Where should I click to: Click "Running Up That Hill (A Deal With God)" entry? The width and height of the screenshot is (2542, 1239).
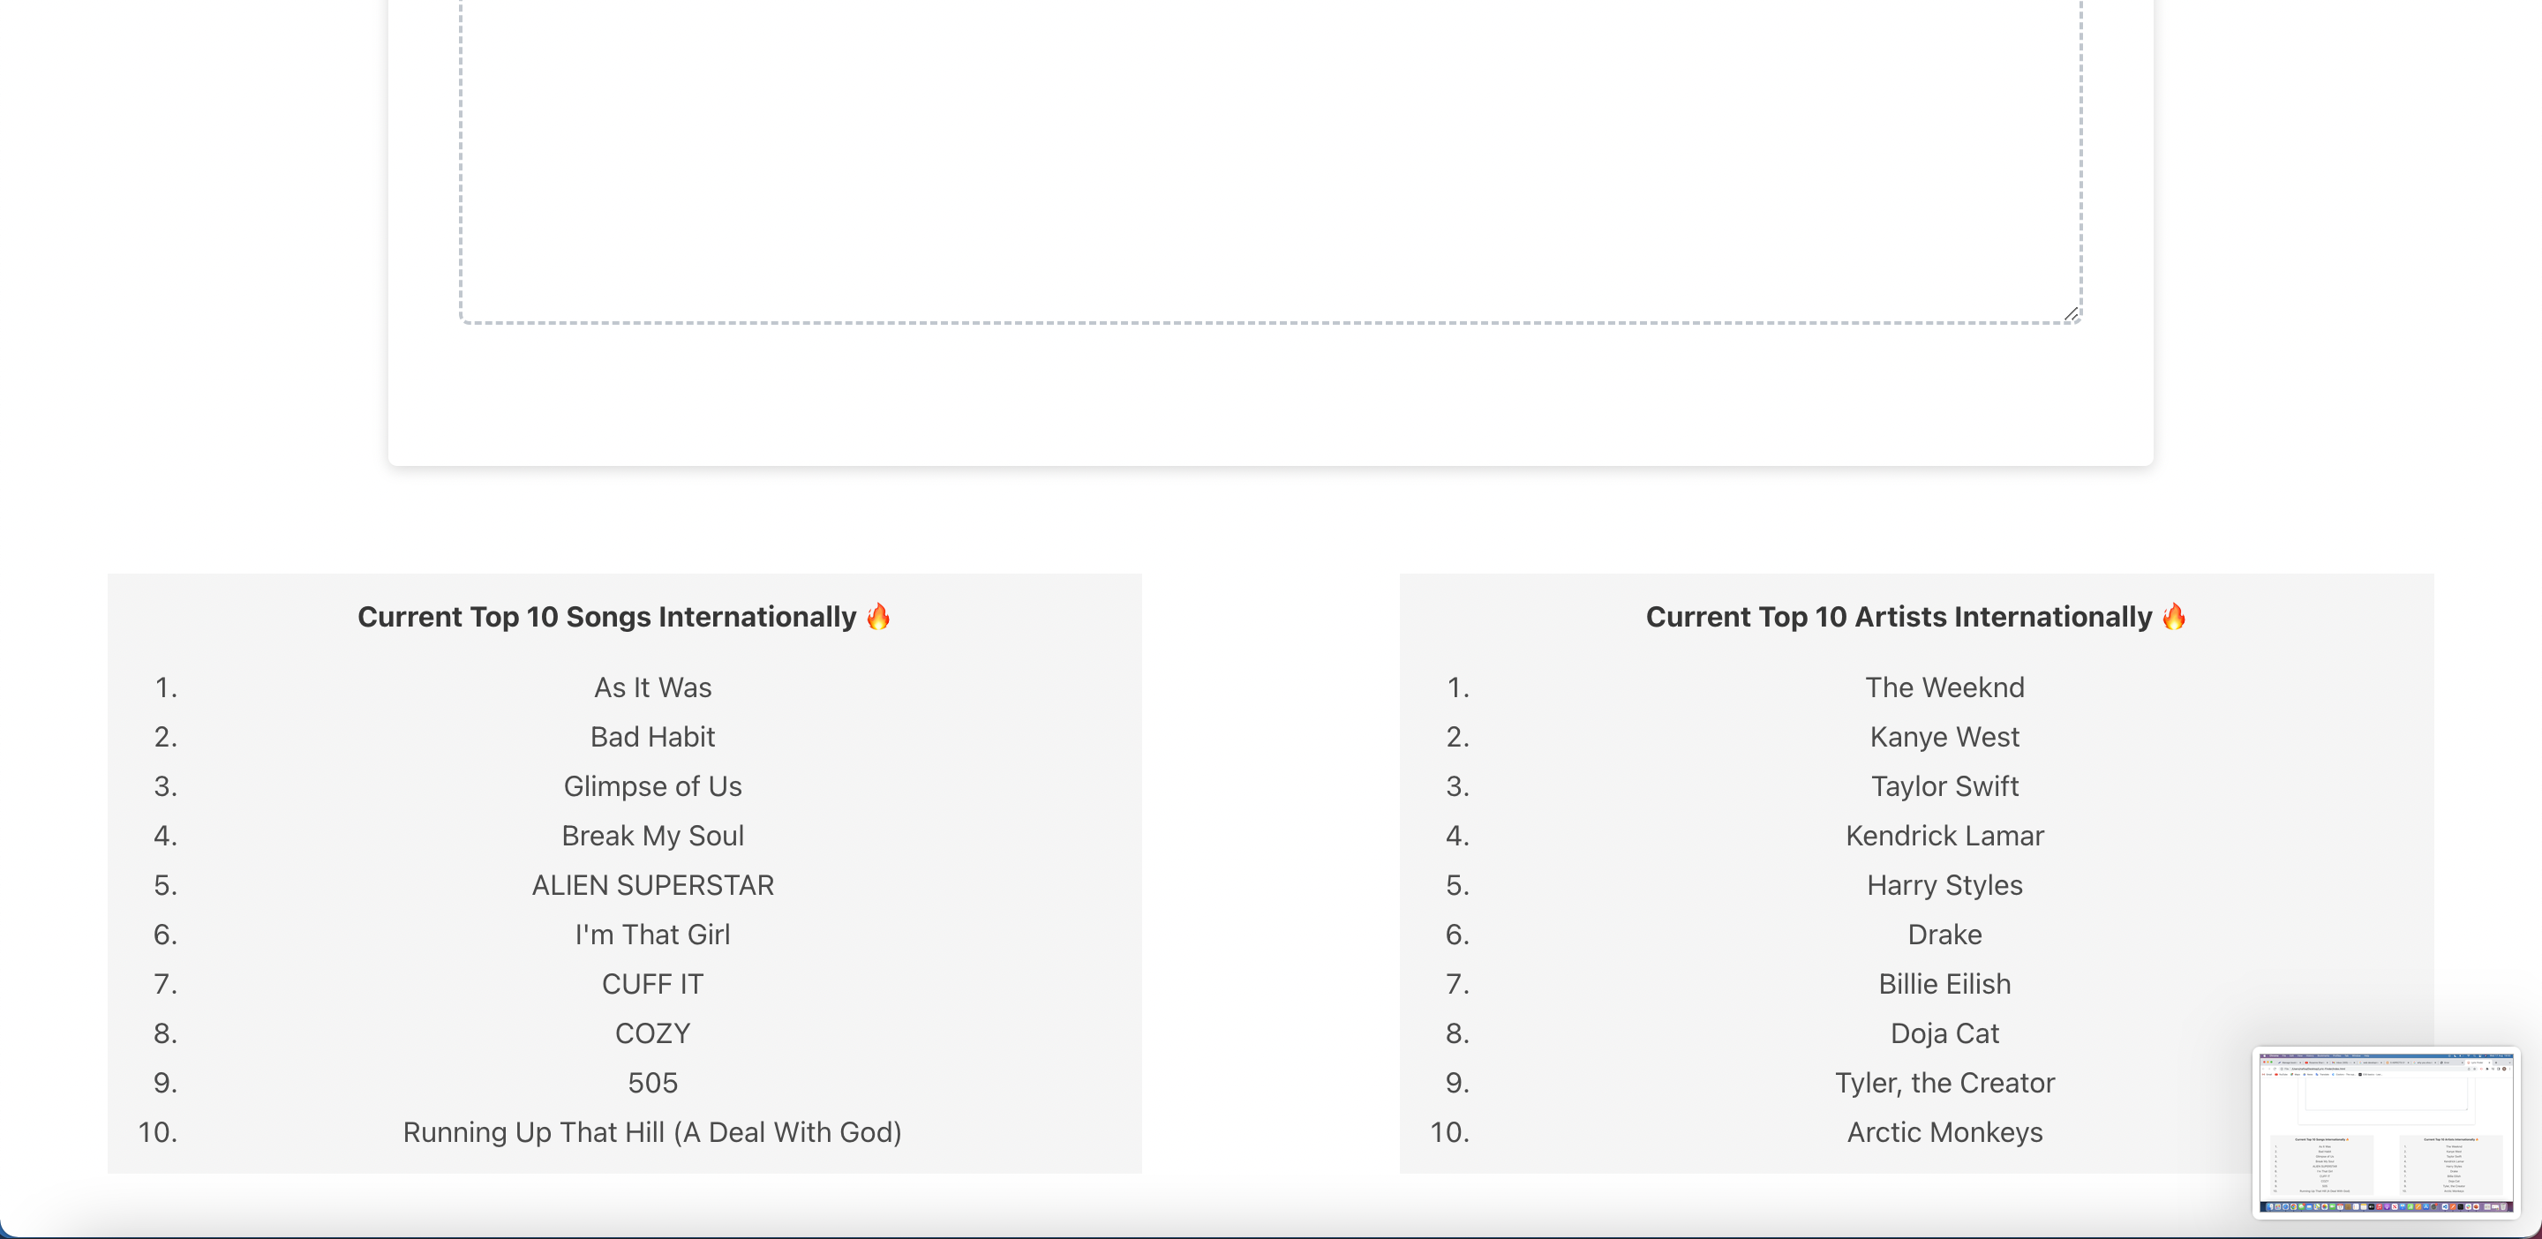651,1132
